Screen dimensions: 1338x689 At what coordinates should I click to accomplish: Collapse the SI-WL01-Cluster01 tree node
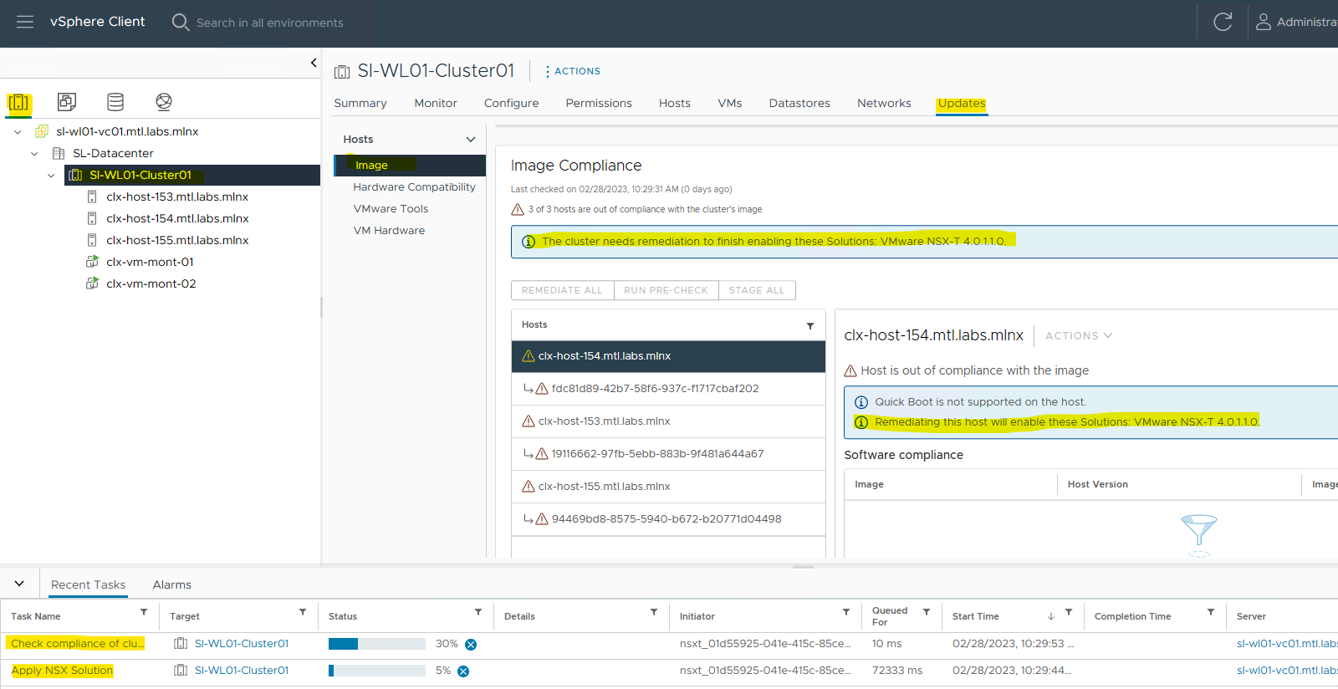[x=51, y=176]
